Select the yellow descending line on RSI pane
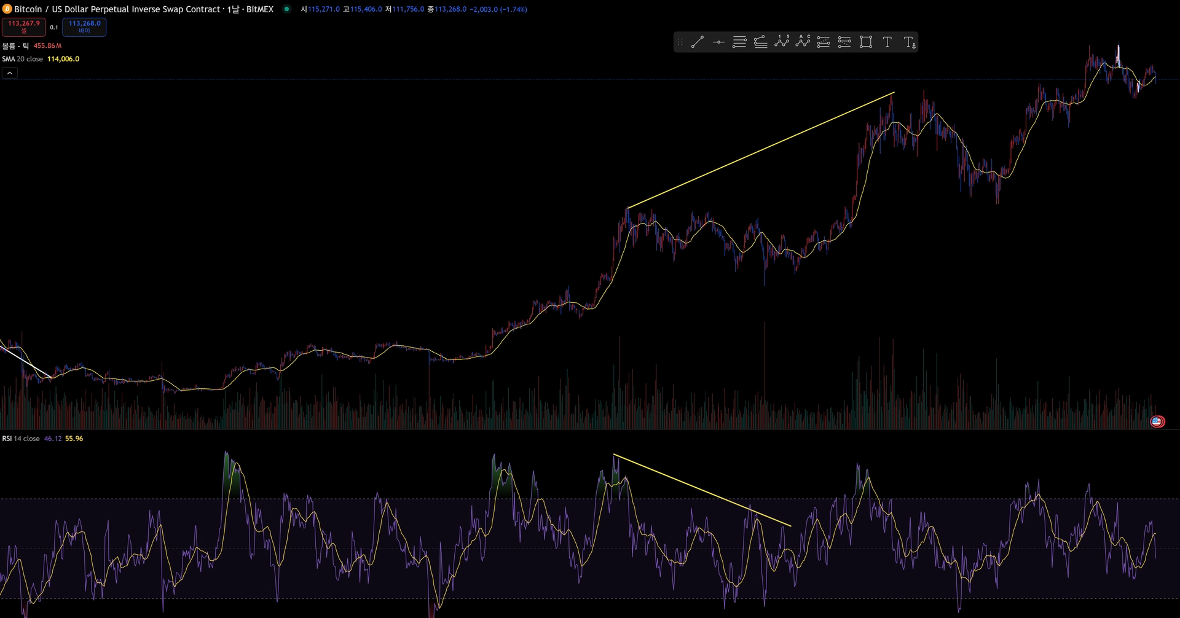1180x618 pixels. [702, 490]
